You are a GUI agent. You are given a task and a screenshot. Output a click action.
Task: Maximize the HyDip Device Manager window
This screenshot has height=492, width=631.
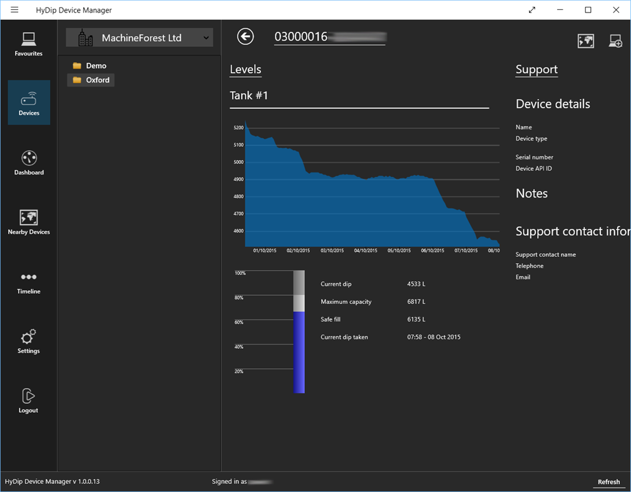(588, 10)
